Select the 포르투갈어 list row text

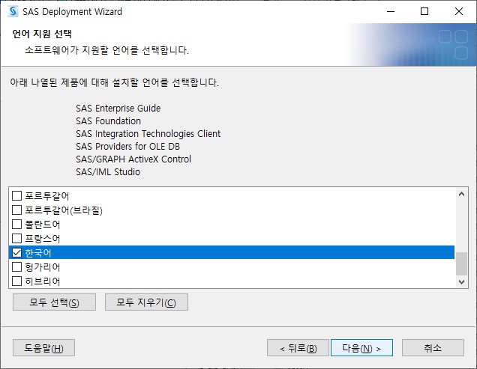coord(46,196)
